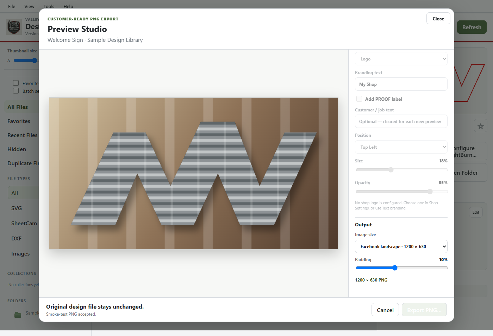Select Hidden in the sidebar
The width and height of the screenshot is (493, 336).
pyautogui.click(x=21, y=149)
